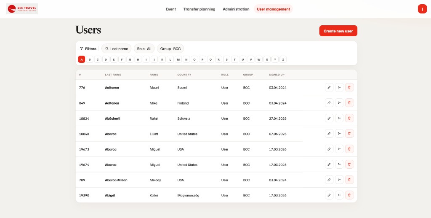Viewport: 431px width, 218px height.
Task: Edit user 19390 Abigél
Action: [x=329, y=195]
